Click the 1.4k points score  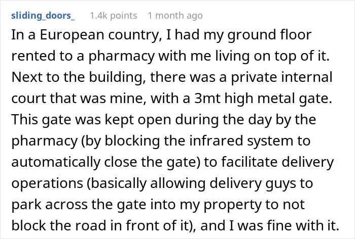pyautogui.click(x=114, y=16)
